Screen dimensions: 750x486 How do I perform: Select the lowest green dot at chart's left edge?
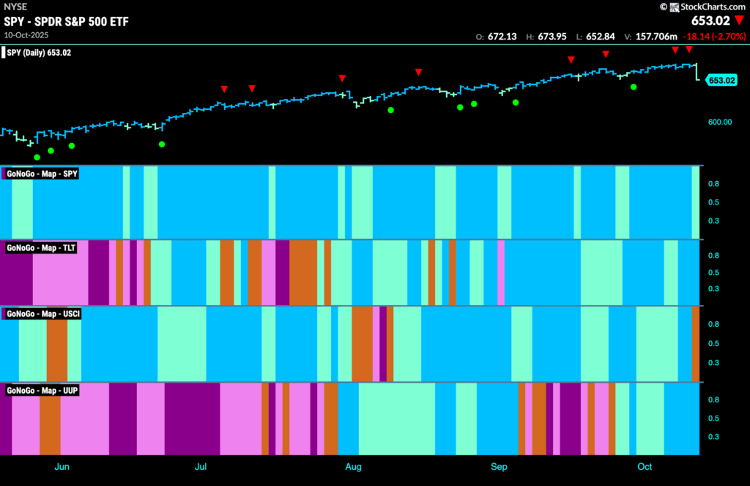(x=37, y=157)
